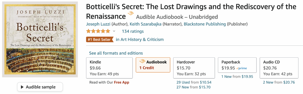This screenshot has height=94, width=303.
Task: Click the play triangle in Audible sample
Action: click(x=22, y=87)
